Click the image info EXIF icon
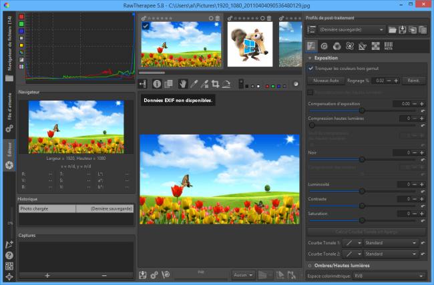The width and height of the screenshot is (434, 285). point(157,84)
